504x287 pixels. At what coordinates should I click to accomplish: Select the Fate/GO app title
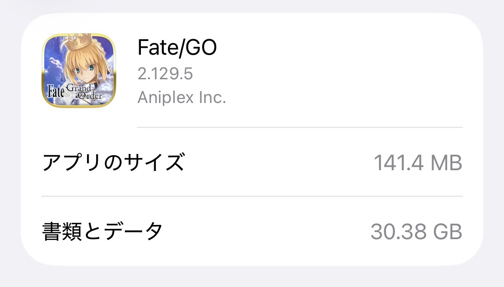[177, 47]
